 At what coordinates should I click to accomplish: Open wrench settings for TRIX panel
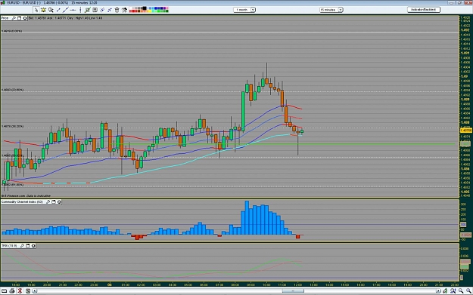pos(22,246)
